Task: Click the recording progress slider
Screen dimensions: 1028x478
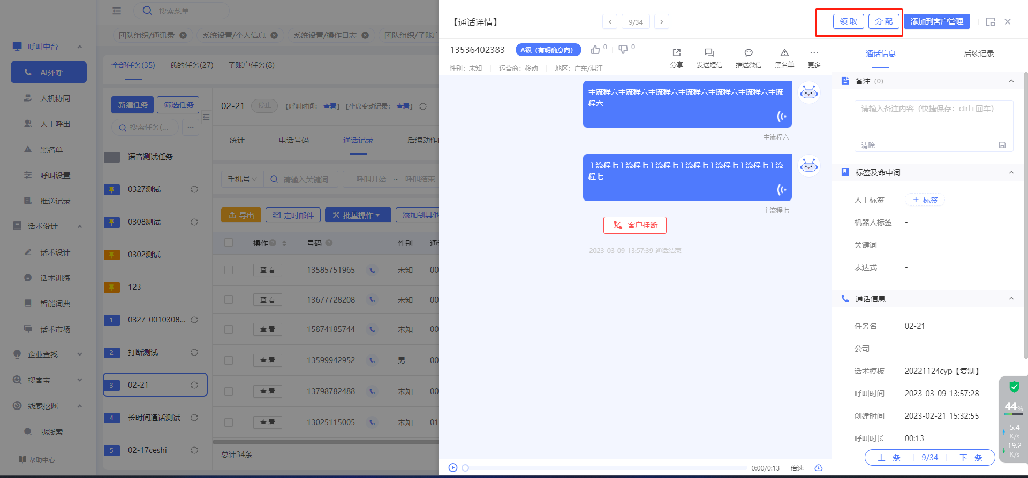Action: pos(605,468)
